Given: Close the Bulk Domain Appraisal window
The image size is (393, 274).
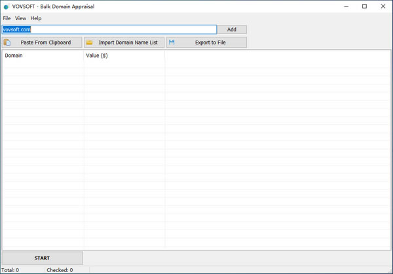Looking at the screenshot, I should point(383,7).
